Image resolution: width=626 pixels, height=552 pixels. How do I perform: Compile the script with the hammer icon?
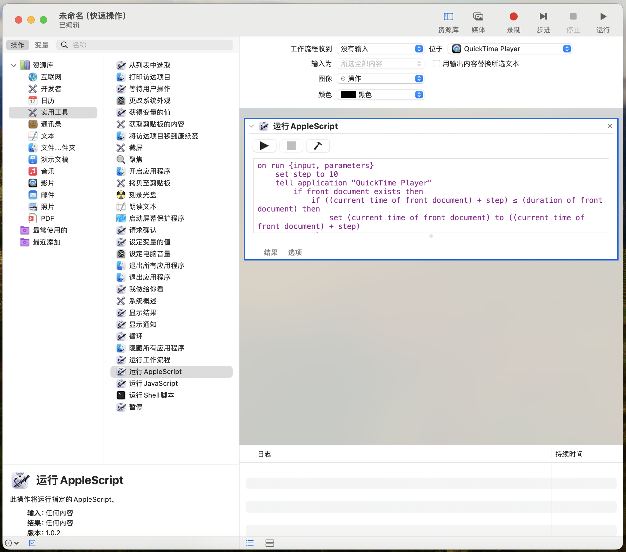[318, 146]
